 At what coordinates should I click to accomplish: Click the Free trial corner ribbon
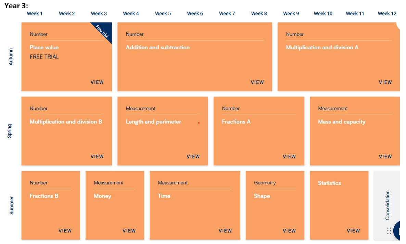click(103, 31)
